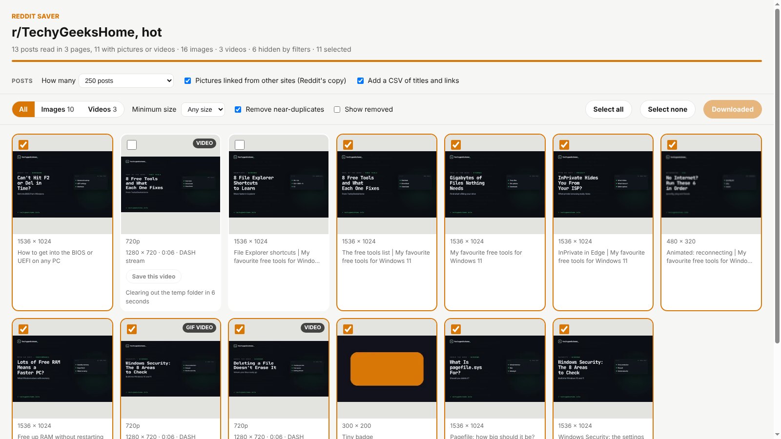The height and width of the screenshot is (439, 781).
Task: Open the orange badge thumbnail
Action: point(387,369)
